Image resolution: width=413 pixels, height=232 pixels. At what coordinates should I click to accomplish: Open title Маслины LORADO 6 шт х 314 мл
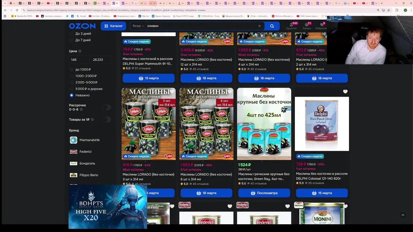coord(206,177)
